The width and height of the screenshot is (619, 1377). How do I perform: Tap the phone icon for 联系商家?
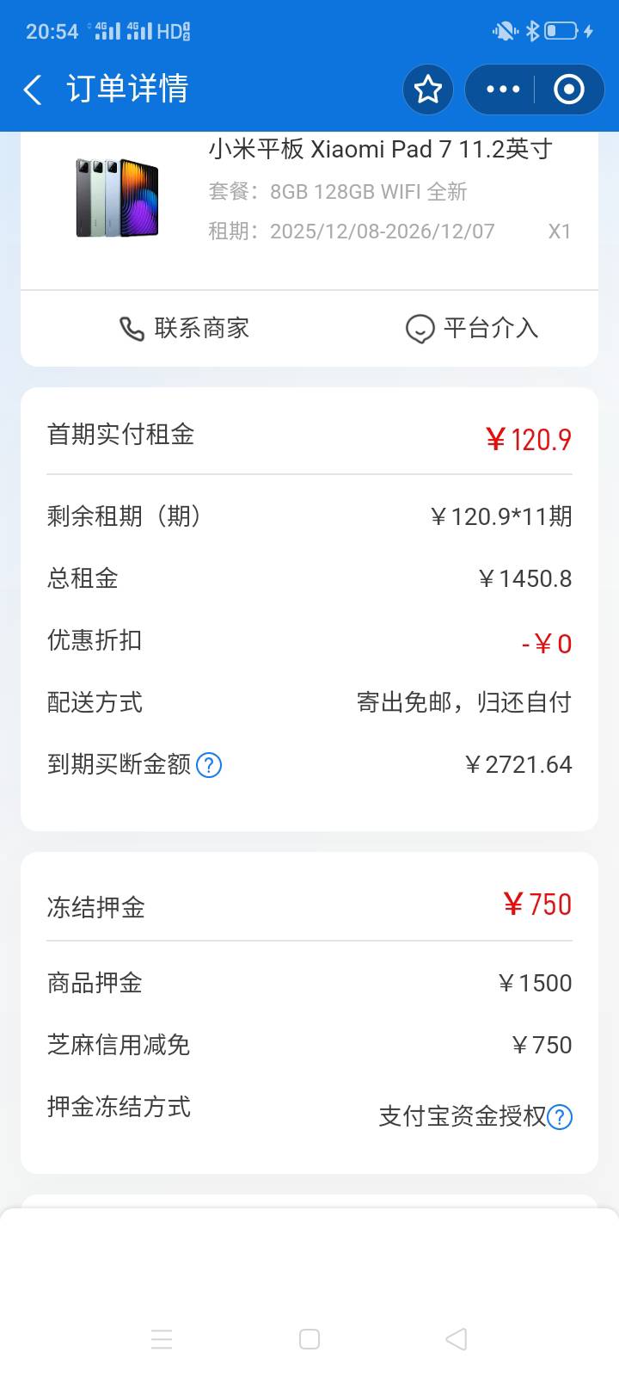point(132,329)
